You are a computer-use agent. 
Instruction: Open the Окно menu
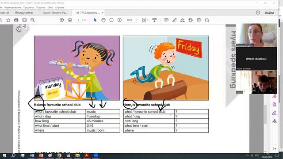50,8
